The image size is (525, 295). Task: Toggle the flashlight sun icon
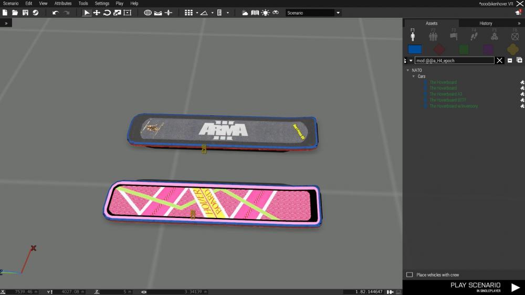pos(265,13)
